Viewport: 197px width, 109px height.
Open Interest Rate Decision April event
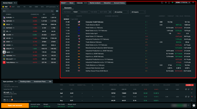(128, 68)
